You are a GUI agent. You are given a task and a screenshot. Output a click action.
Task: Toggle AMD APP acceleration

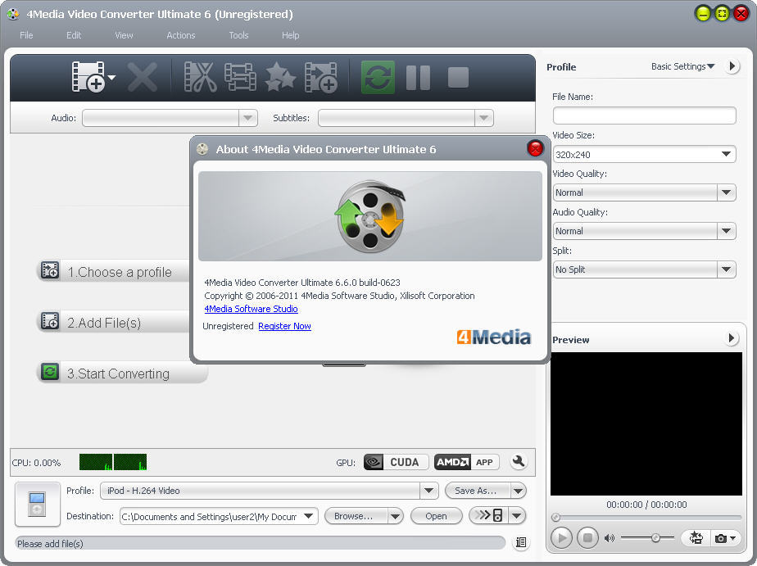[x=466, y=462]
